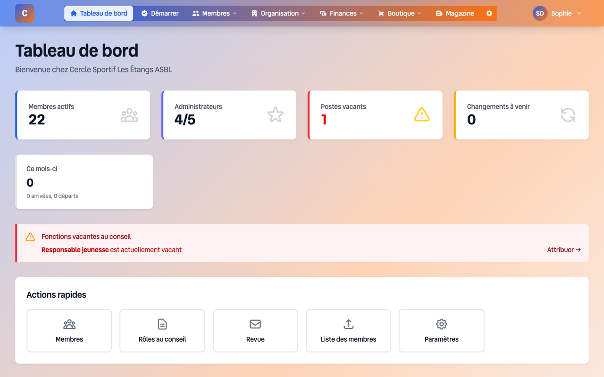Click the cart icon beside Boutique

pyautogui.click(x=381, y=13)
